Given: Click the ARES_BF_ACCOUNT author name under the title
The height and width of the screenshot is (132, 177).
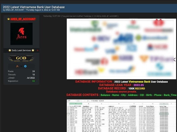Looking at the screenshot, I should click(x=15, y=10).
